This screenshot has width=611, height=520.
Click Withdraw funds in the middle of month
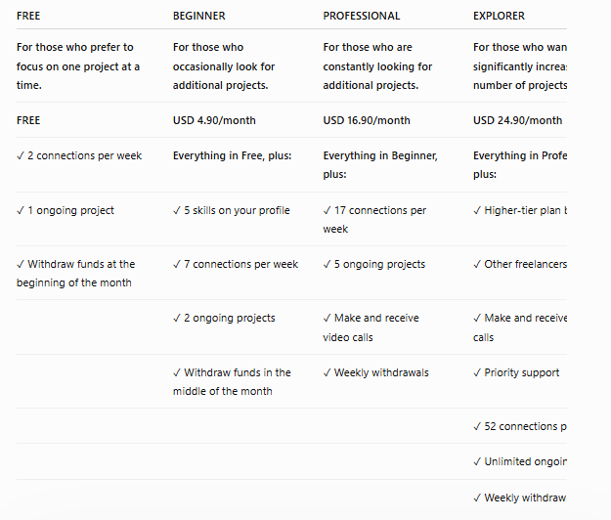click(x=232, y=382)
